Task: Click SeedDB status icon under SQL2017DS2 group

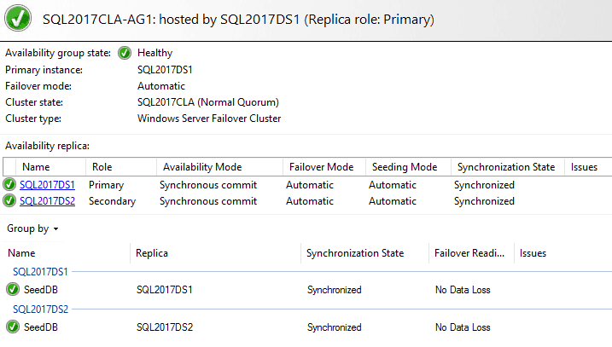Action: [x=13, y=327]
